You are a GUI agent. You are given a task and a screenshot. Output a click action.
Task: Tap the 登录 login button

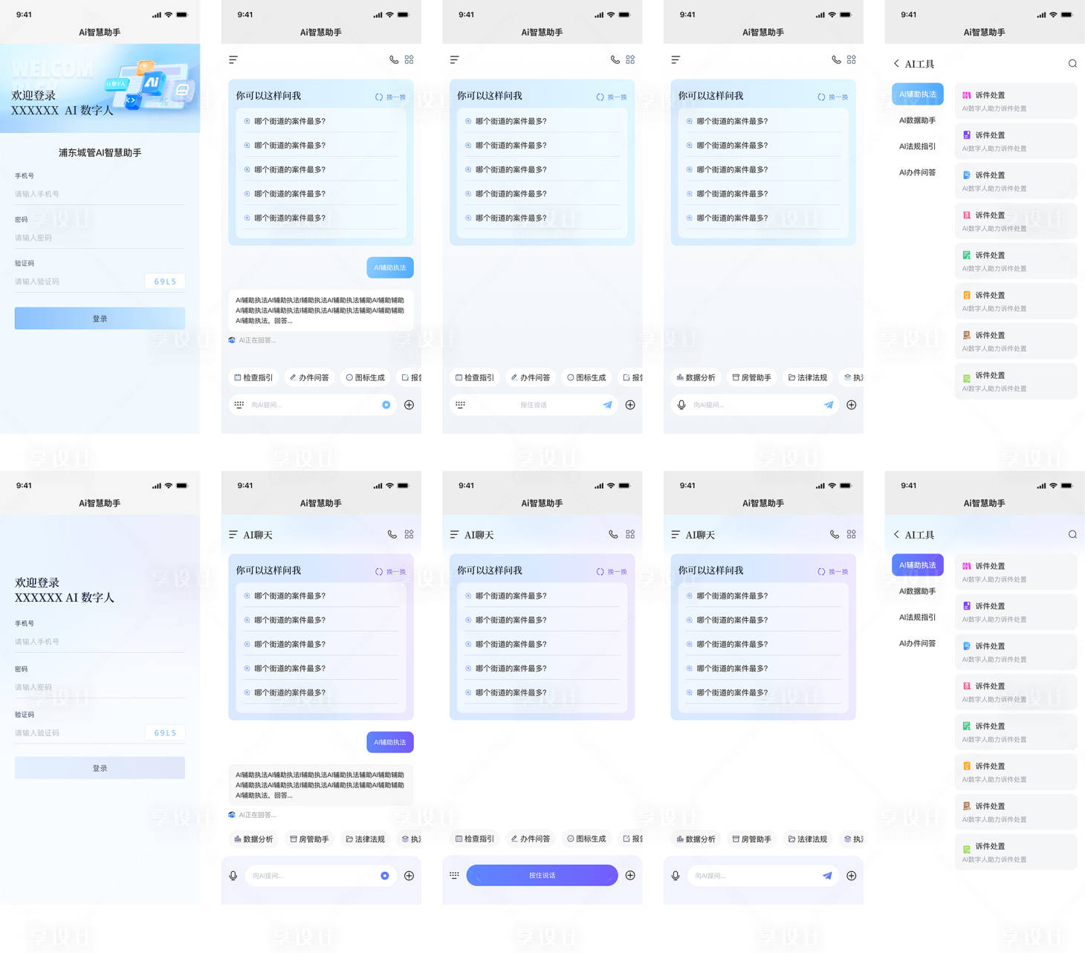pos(100,318)
